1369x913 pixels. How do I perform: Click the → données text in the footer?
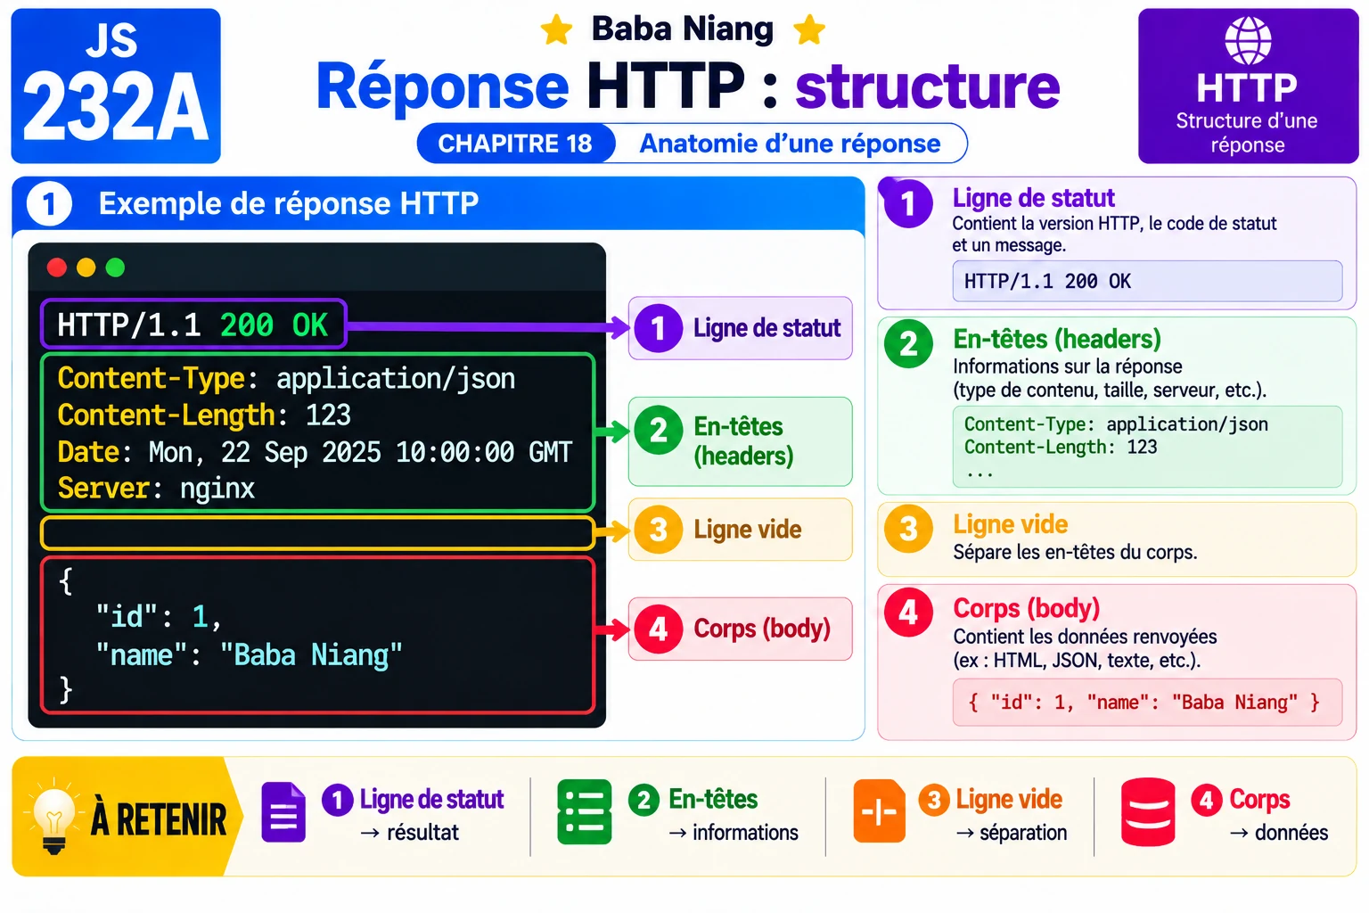[1279, 833]
